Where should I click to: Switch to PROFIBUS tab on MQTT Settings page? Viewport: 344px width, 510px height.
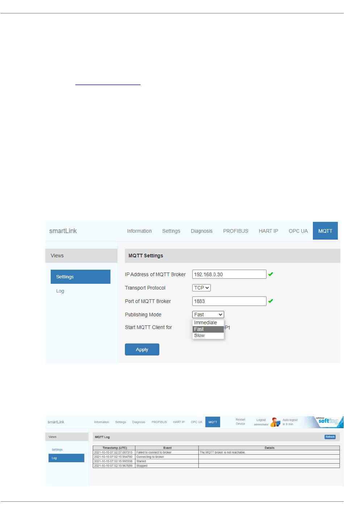coord(235,231)
